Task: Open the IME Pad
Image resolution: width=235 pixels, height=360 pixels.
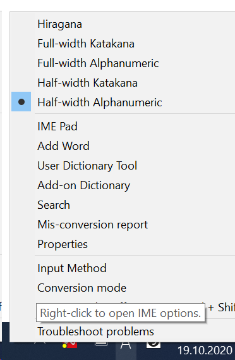Action: tap(57, 127)
